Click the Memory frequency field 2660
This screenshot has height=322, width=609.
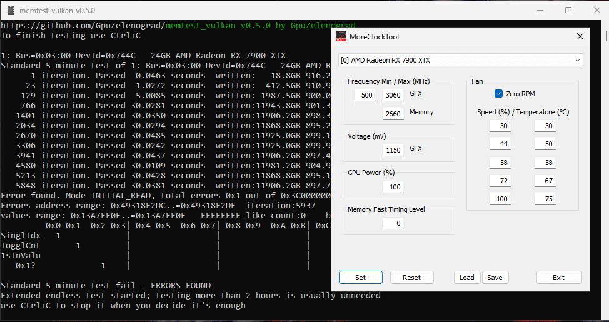click(393, 114)
